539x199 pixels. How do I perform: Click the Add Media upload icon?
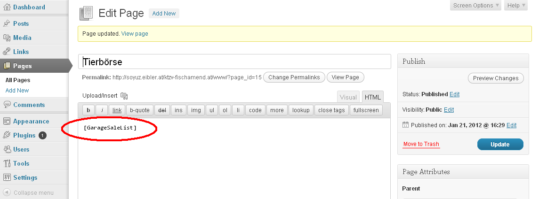tap(124, 96)
